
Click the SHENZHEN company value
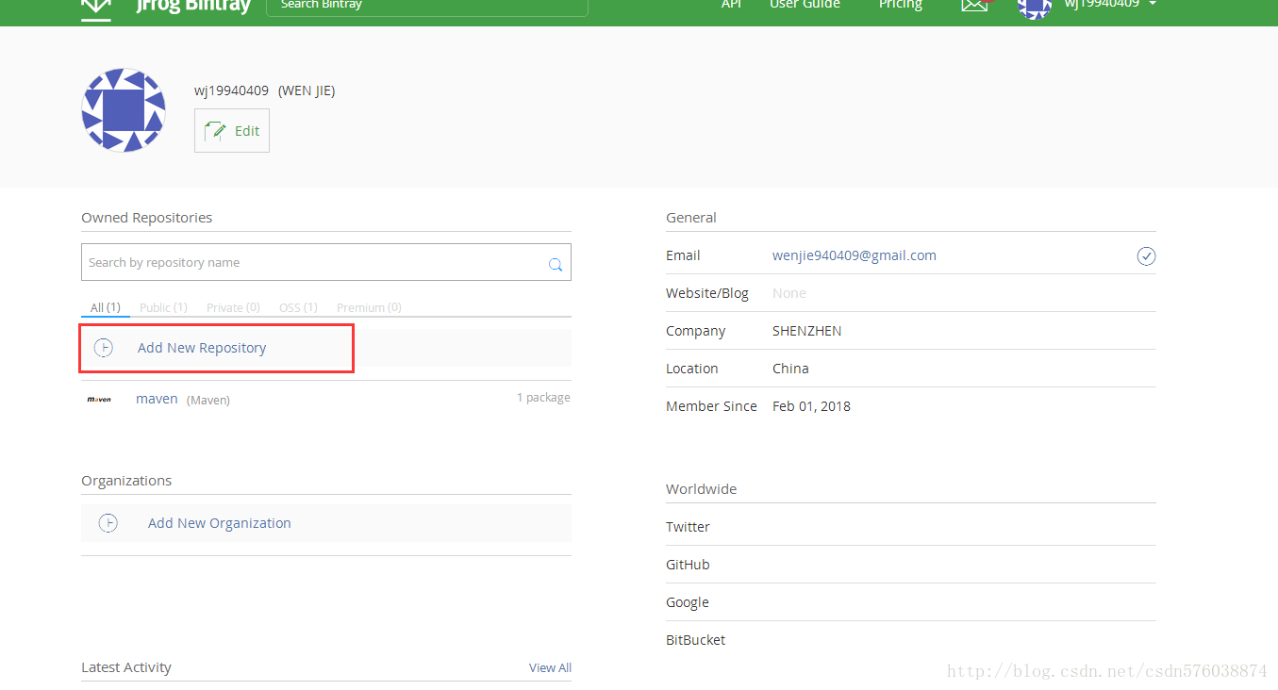coord(807,331)
